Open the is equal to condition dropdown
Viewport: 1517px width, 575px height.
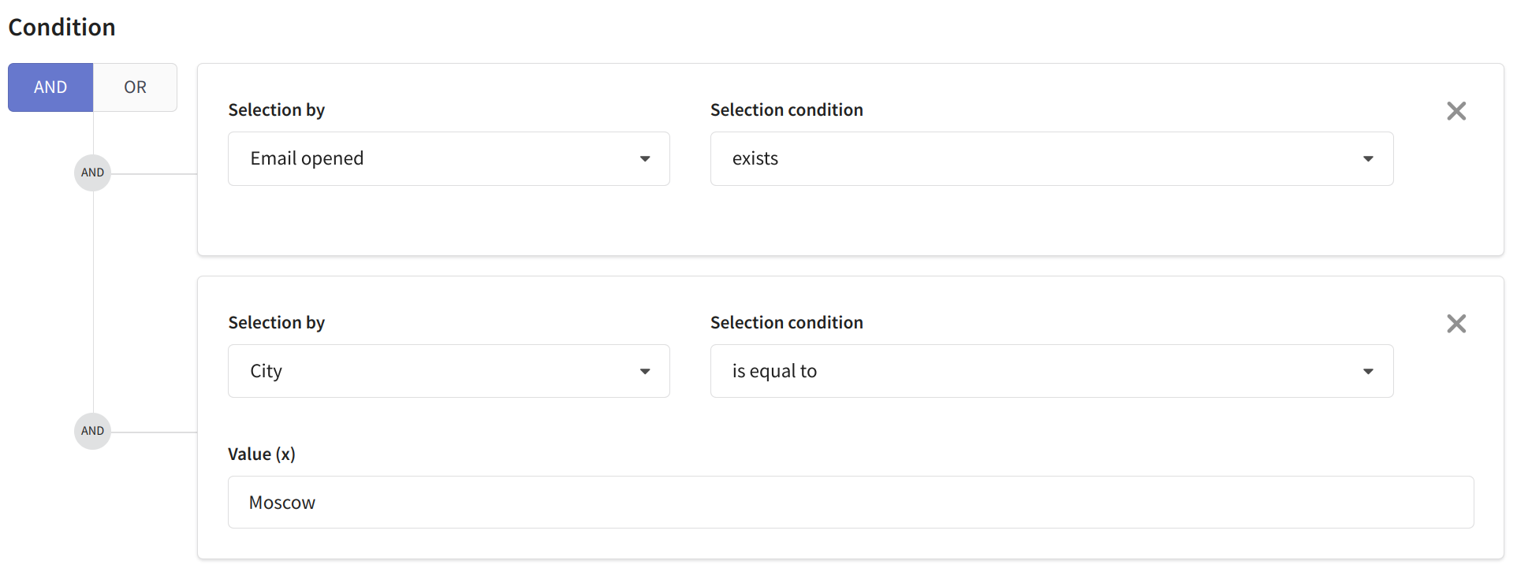click(x=1052, y=371)
